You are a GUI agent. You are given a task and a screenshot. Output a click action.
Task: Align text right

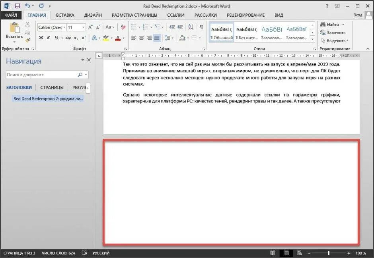149,38
